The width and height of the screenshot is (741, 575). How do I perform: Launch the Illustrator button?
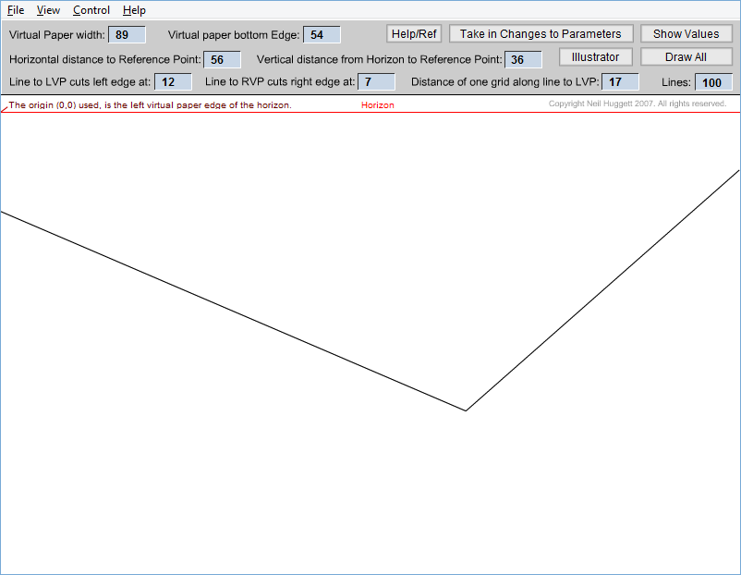595,57
